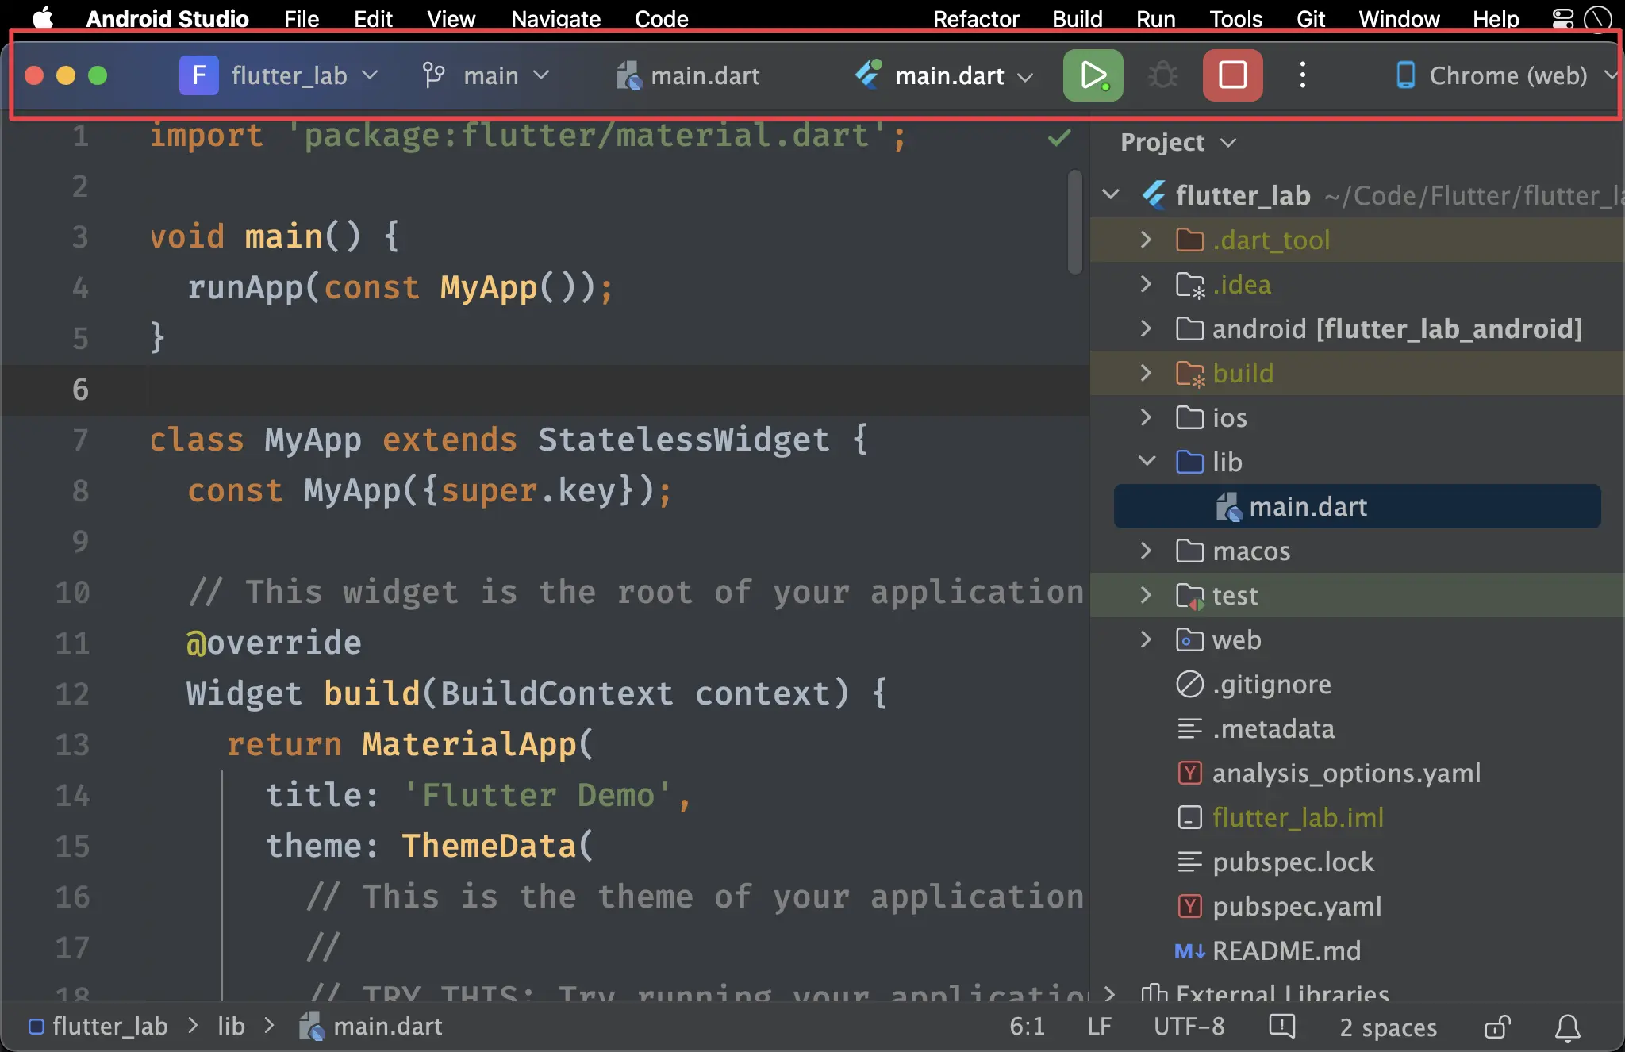
Task: Expand the .dart_tool folder
Action: pos(1146,239)
